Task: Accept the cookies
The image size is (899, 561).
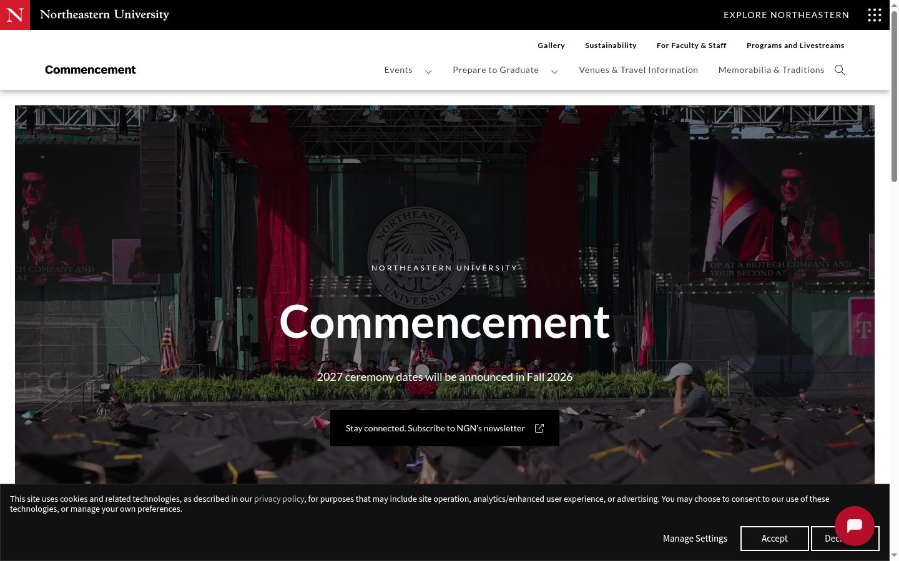Action: point(774,539)
